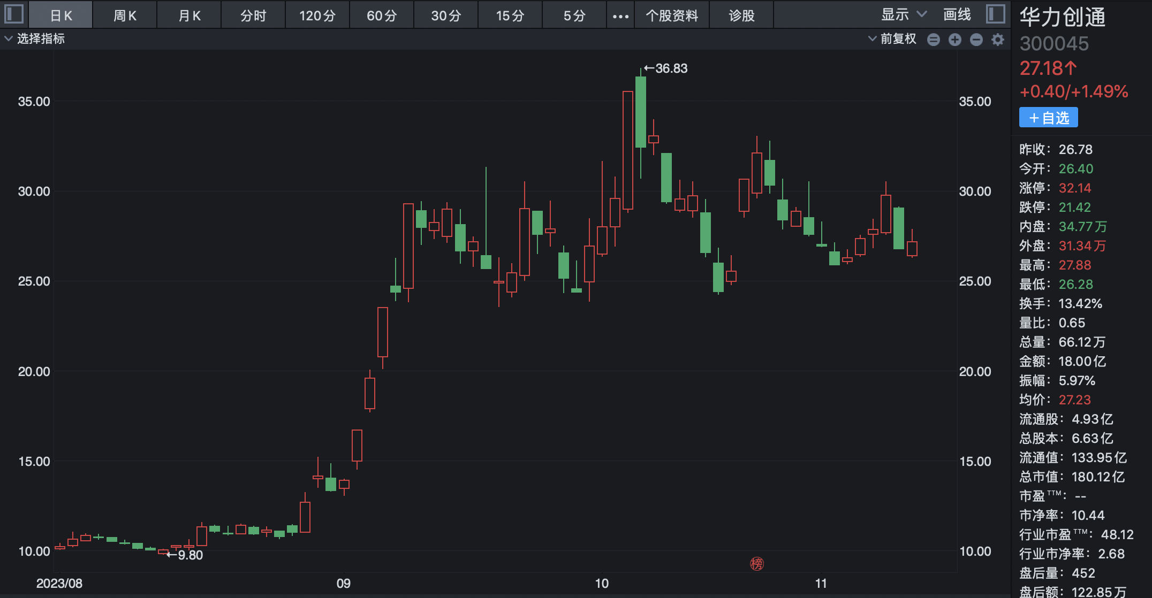This screenshot has height=598, width=1152.
Task: Toggle the left sidebar panel icon
Action: tap(14, 14)
